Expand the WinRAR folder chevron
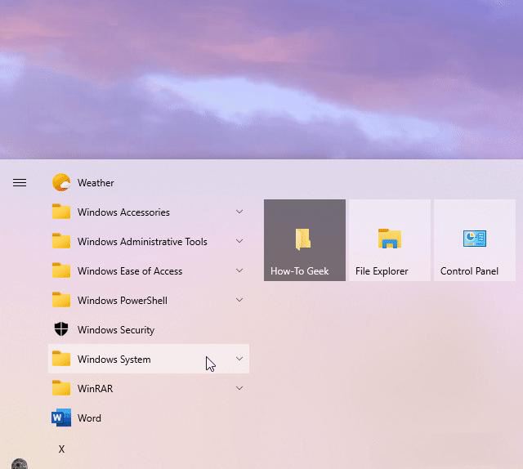The height and width of the screenshot is (469, 523). click(x=239, y=389)
